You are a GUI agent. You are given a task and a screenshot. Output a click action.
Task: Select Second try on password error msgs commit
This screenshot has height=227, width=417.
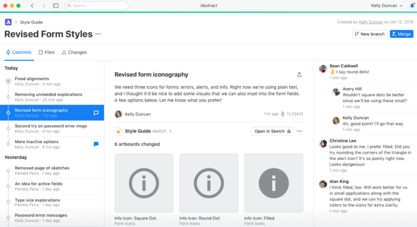[x=52, y=128]
